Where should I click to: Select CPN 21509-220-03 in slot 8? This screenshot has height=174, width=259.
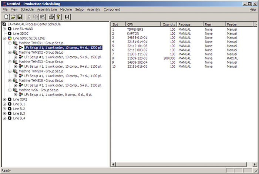coord(137,58)
